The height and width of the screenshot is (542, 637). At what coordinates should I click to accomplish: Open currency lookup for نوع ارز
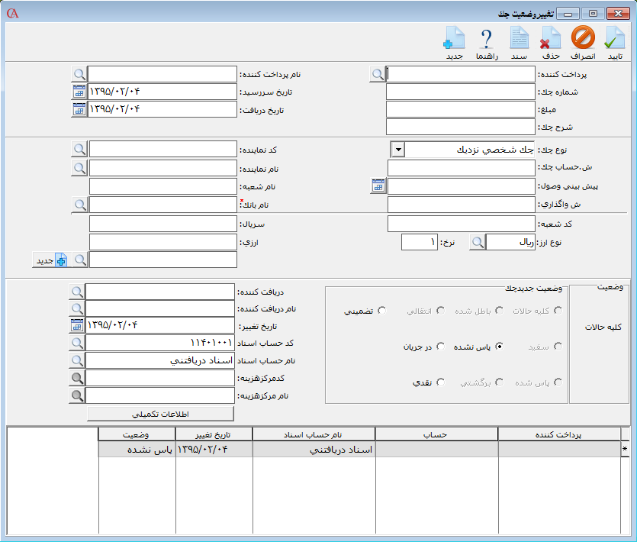[477, 242]
